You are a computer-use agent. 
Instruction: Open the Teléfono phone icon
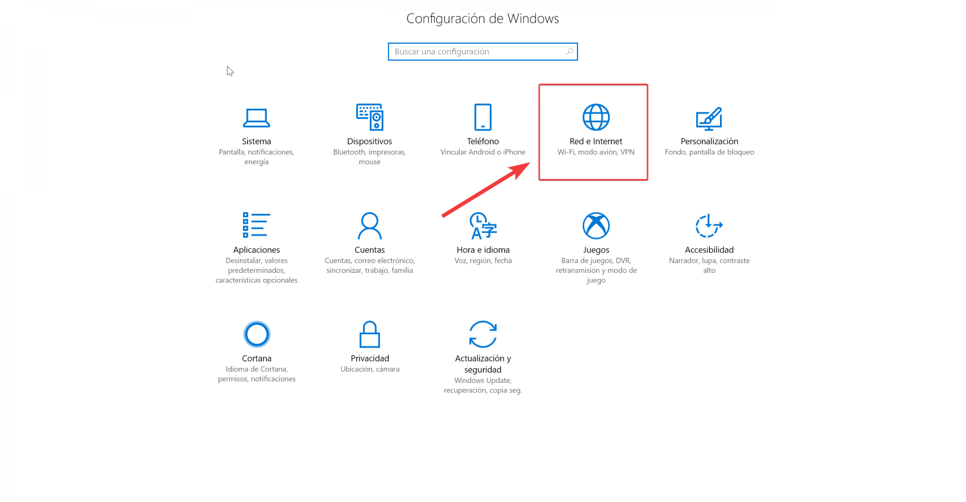483,117
